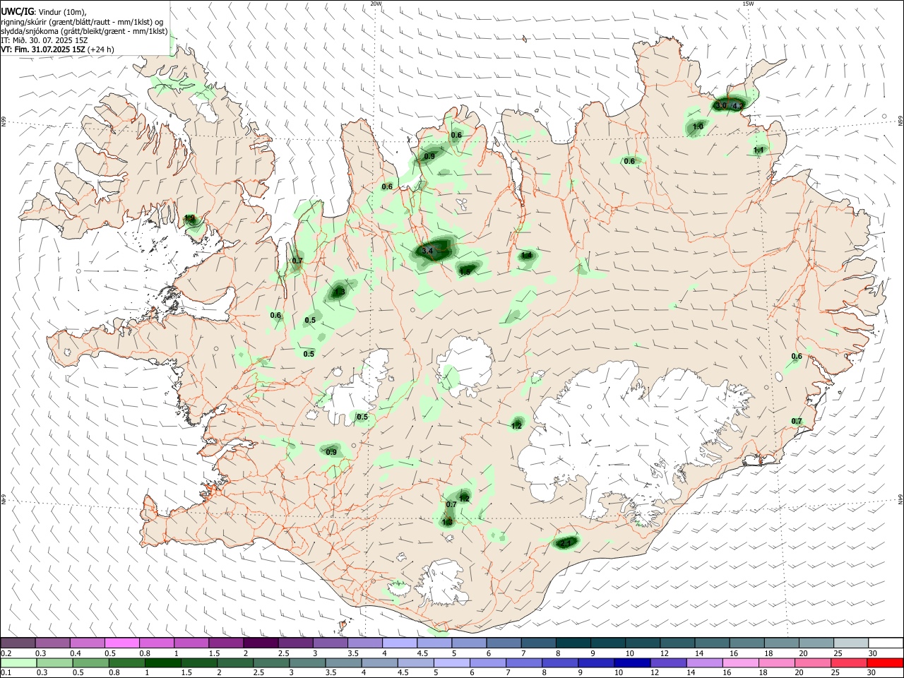The image size is (904, 678).
Task: Click the 'rigning/skúrir (grænt/blátt/rautt' legend description line
Action: (x=81, y=21)
